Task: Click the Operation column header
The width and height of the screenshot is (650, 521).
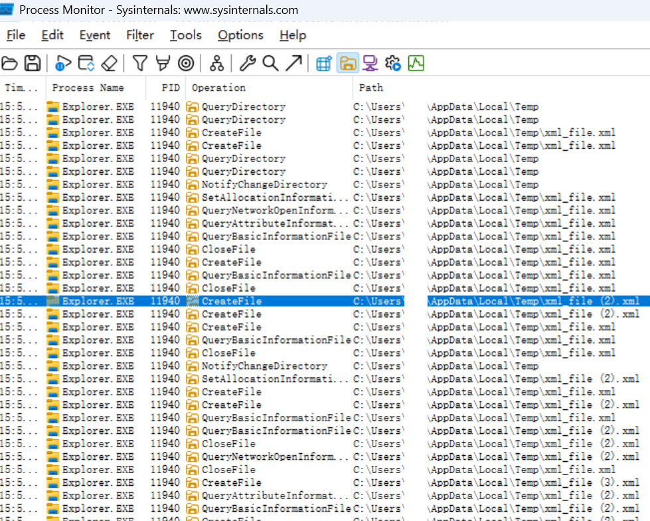Action: [x=270, y=88]
